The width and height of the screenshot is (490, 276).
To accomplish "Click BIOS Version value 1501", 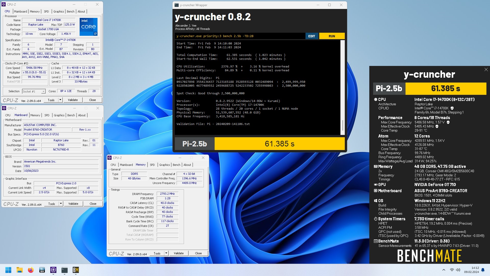I will [x=61, y=166].
